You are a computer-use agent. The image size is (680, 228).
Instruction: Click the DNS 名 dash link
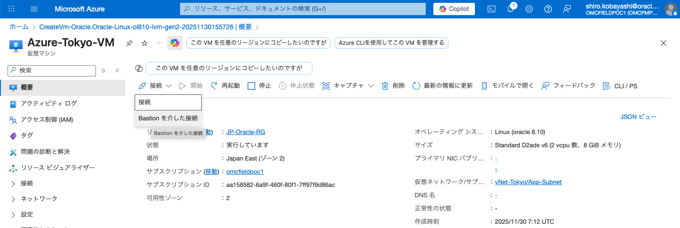click(x=496, y=195)
